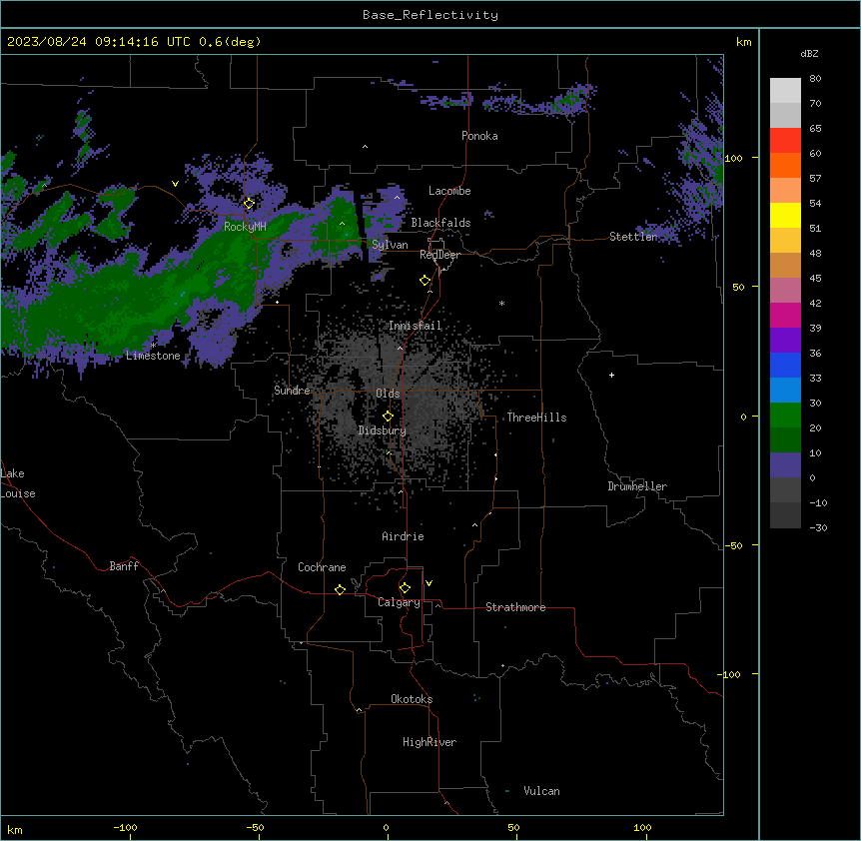Click the ThreeHills label

click(536, 418)
